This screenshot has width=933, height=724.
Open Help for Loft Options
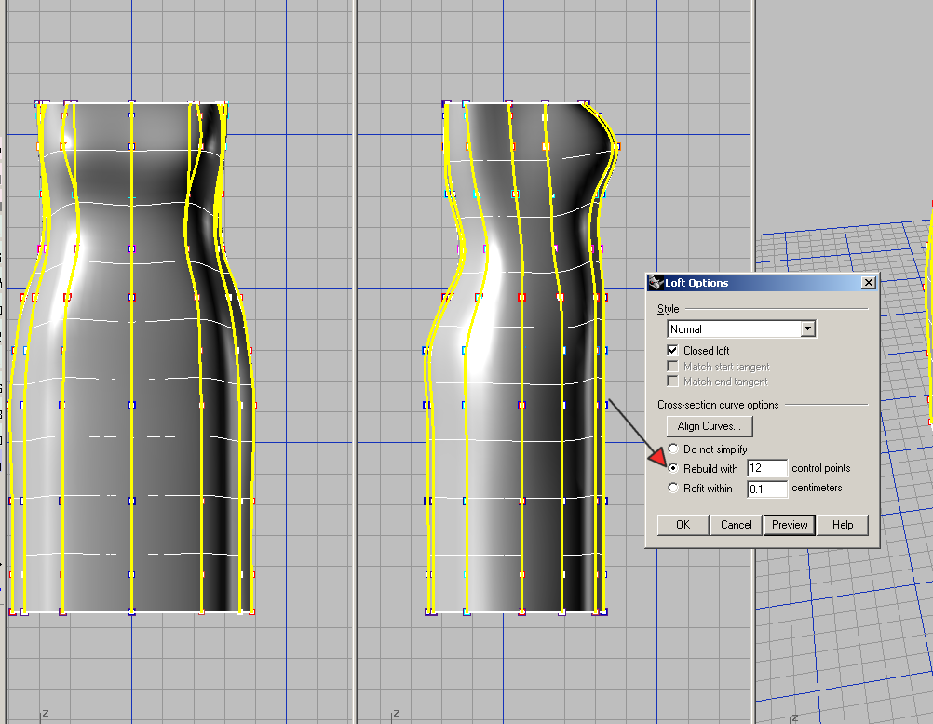tap(843, 525)
